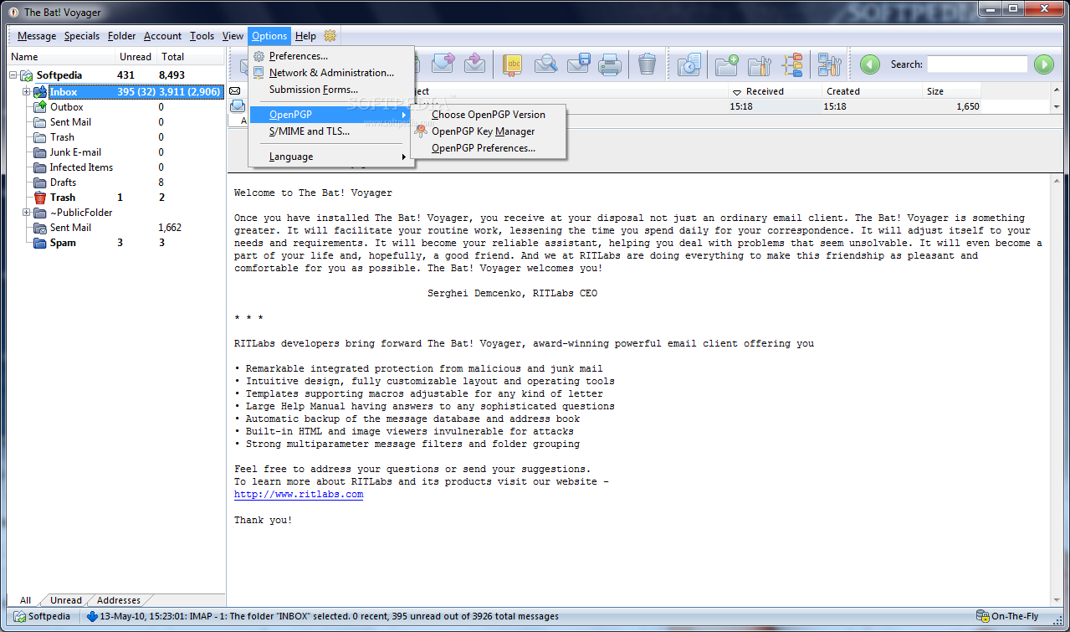
Task: Select the Sent Mail folder showing 1,662
Action: (x=70, y=228)
